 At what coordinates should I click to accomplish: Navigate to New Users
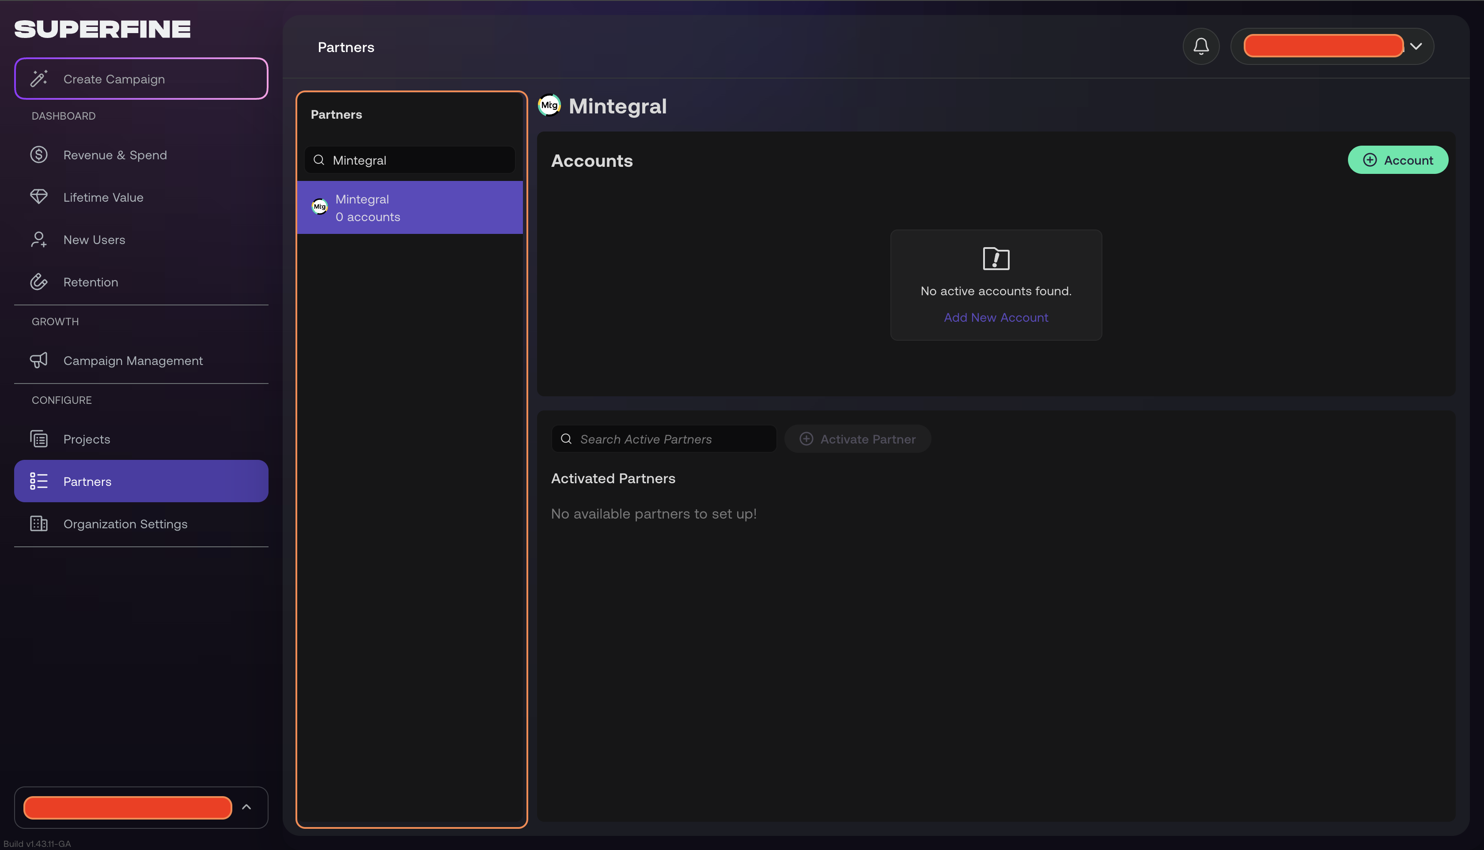(x=141, y=239)
